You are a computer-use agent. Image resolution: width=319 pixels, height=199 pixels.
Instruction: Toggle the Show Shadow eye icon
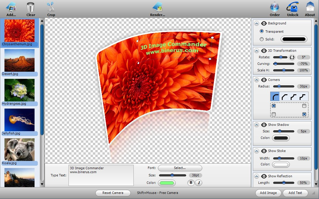264,125
